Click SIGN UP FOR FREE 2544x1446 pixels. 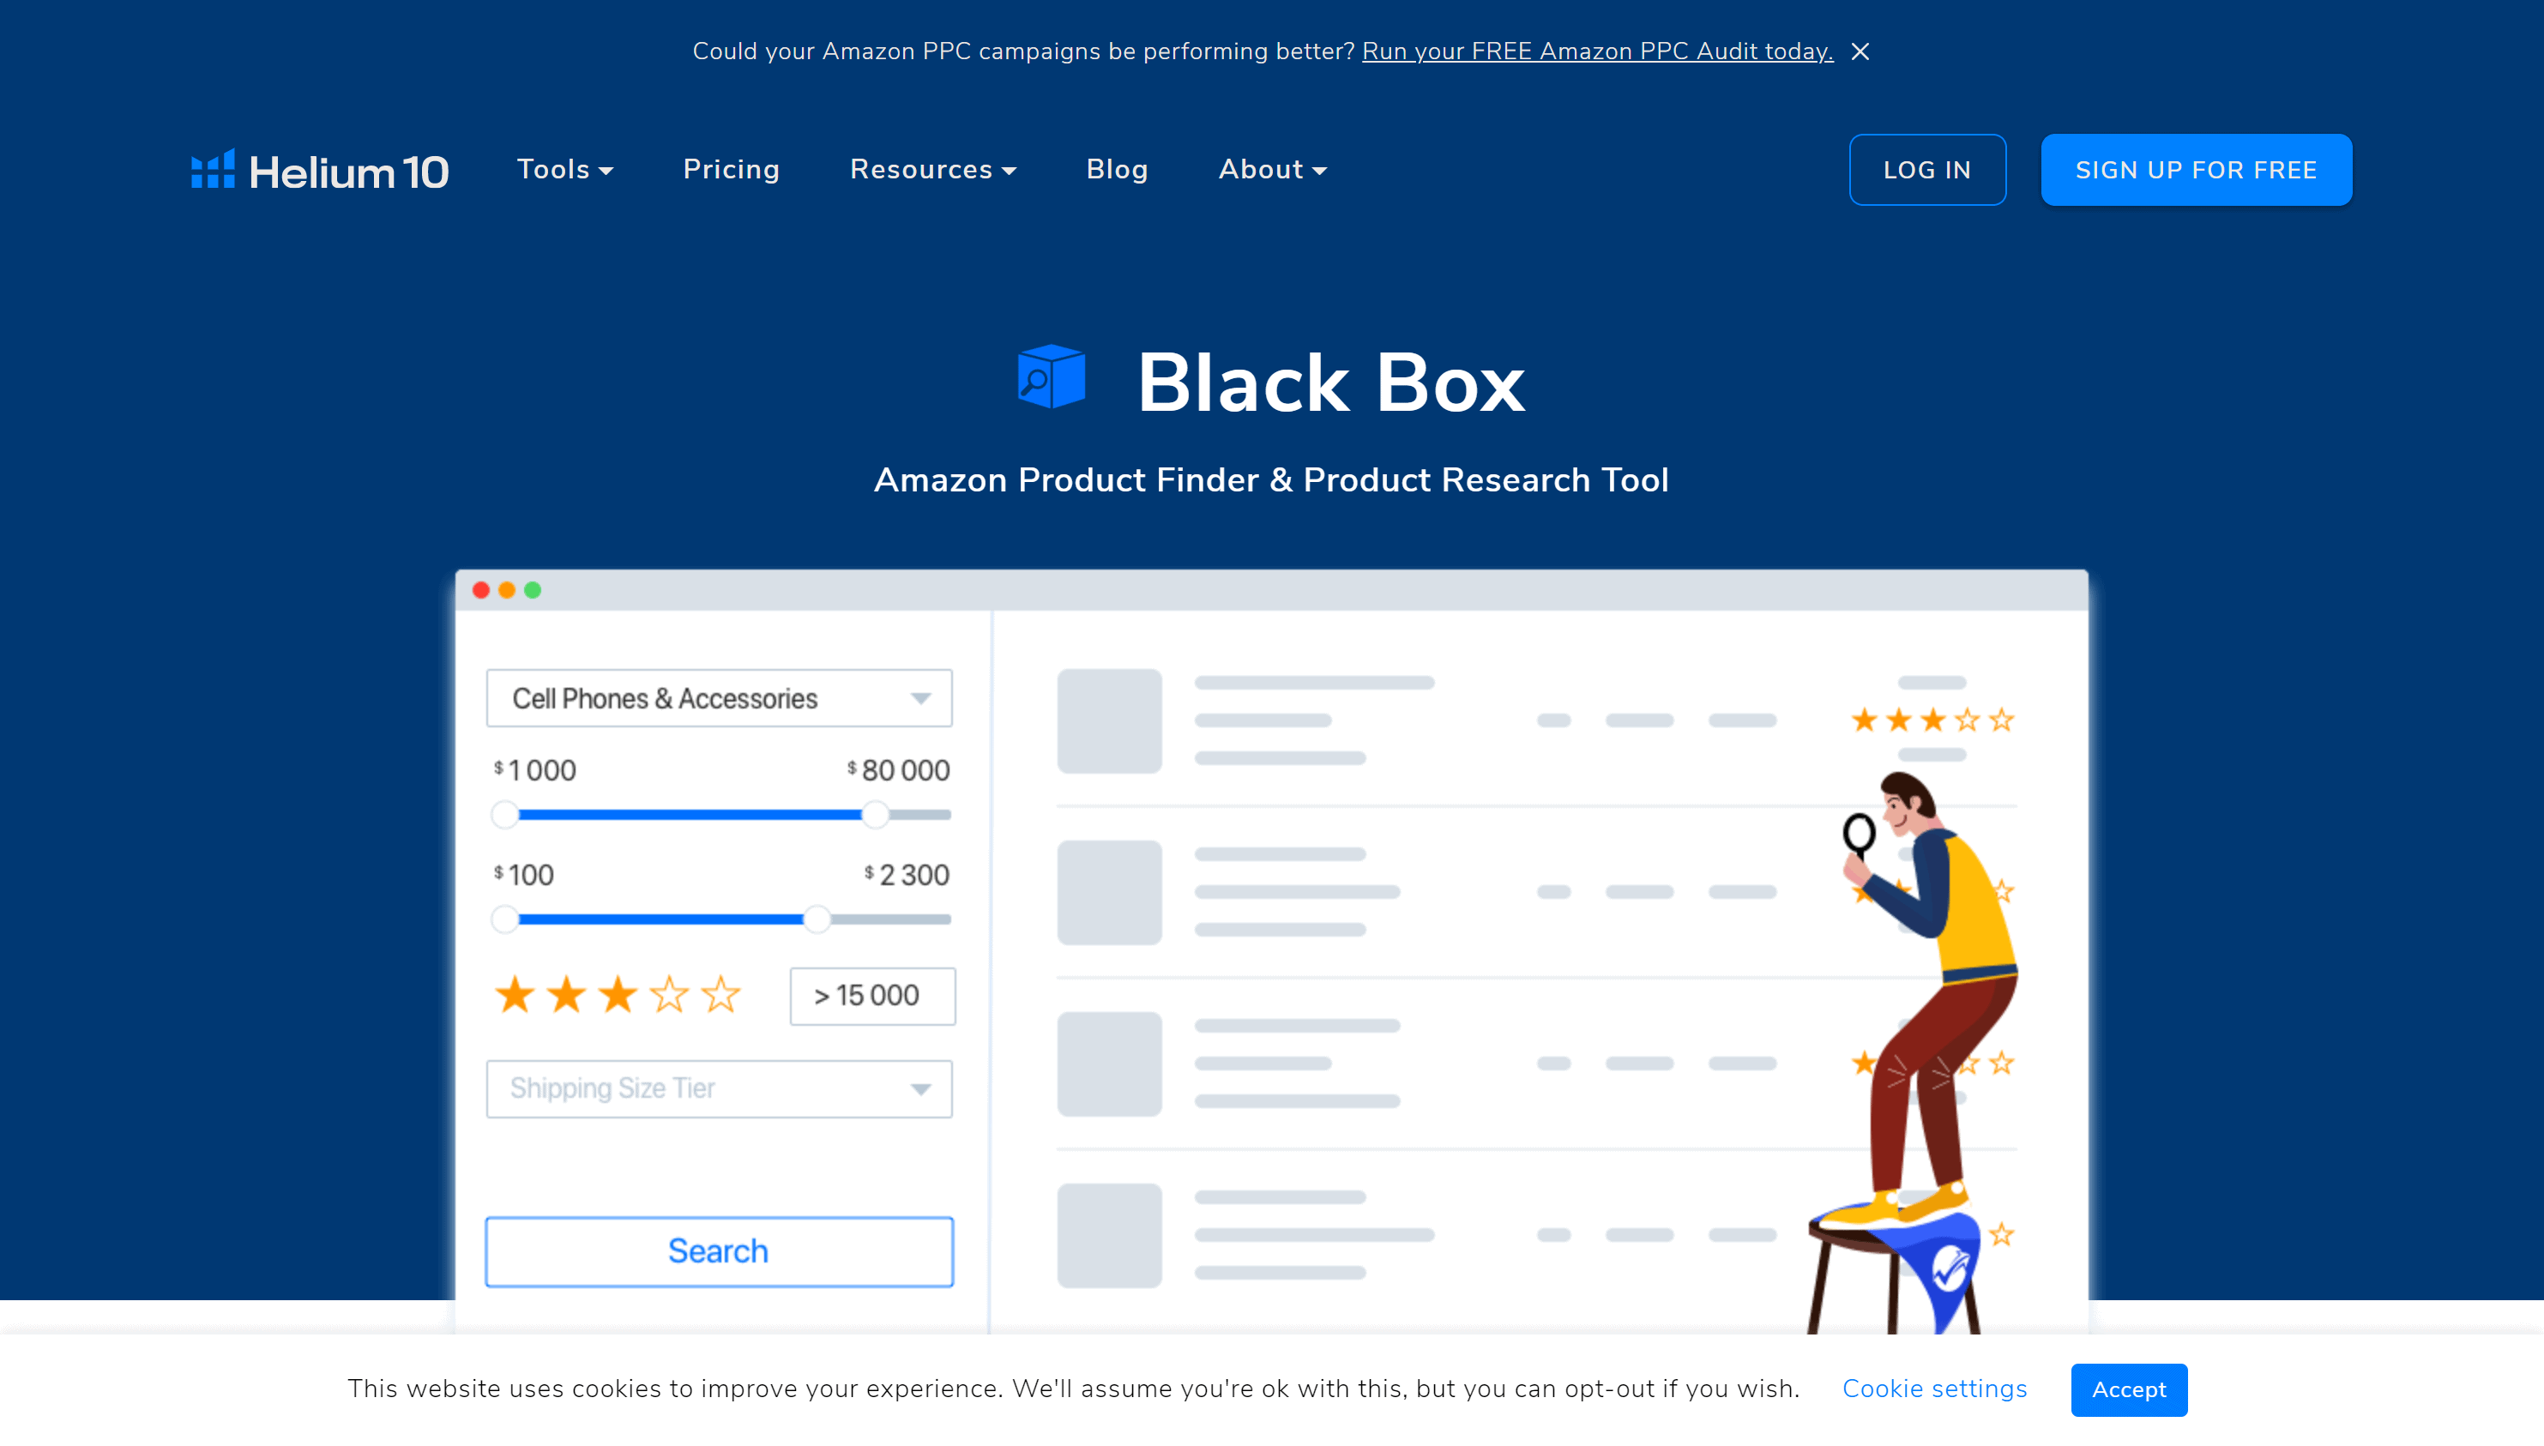coord(2197,170)
